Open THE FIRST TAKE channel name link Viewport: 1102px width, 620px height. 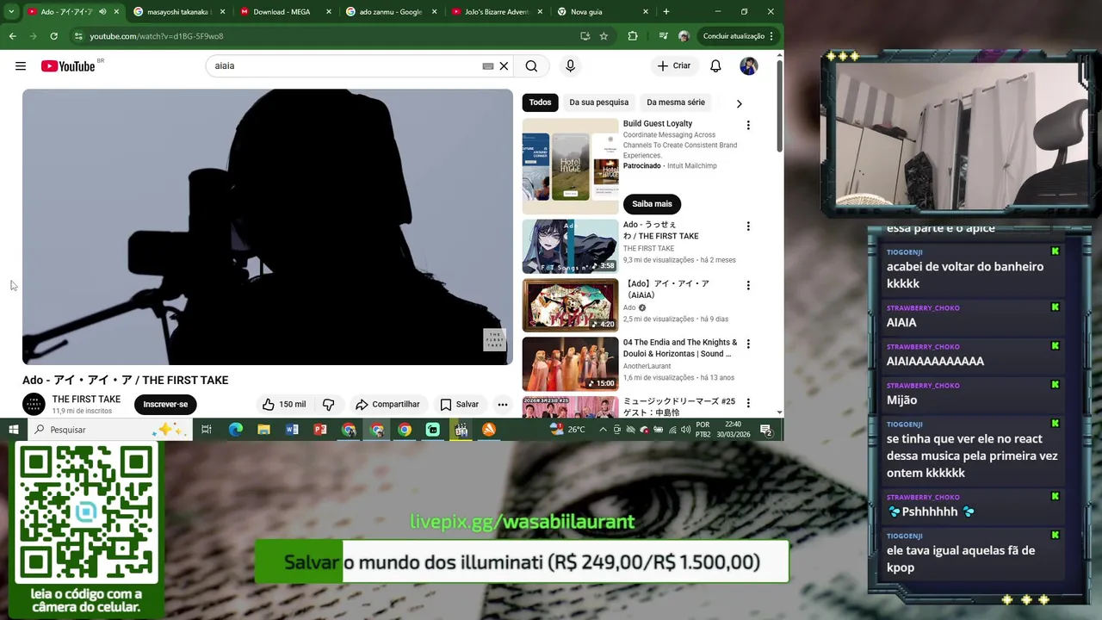[x=86, y=400]
